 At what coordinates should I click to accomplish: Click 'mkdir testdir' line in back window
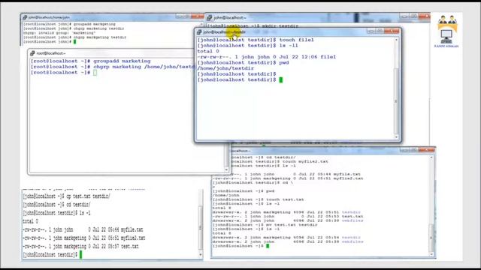[253, 26]
